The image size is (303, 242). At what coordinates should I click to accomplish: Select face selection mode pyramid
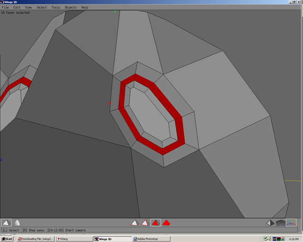coord(156,223)
